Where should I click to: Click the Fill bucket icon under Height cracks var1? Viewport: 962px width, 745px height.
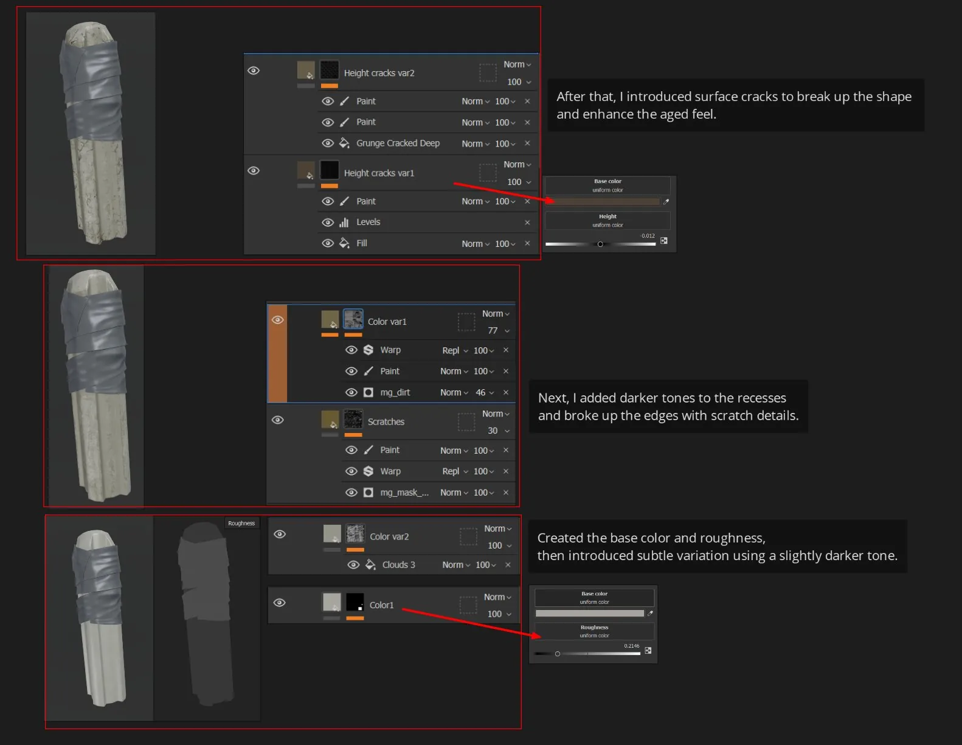[x=344, y=243]
